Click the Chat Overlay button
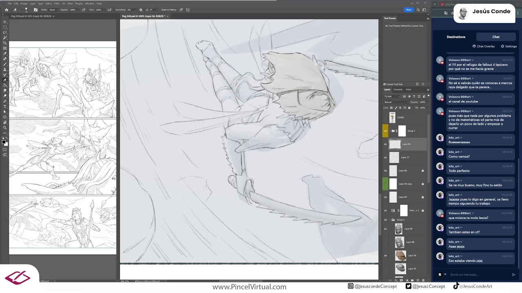Viewport: 522px width, 293px height. pos(484,46)
